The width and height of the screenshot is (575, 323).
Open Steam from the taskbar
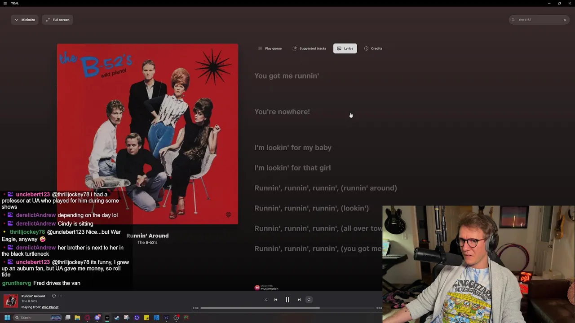click(117, 318)
